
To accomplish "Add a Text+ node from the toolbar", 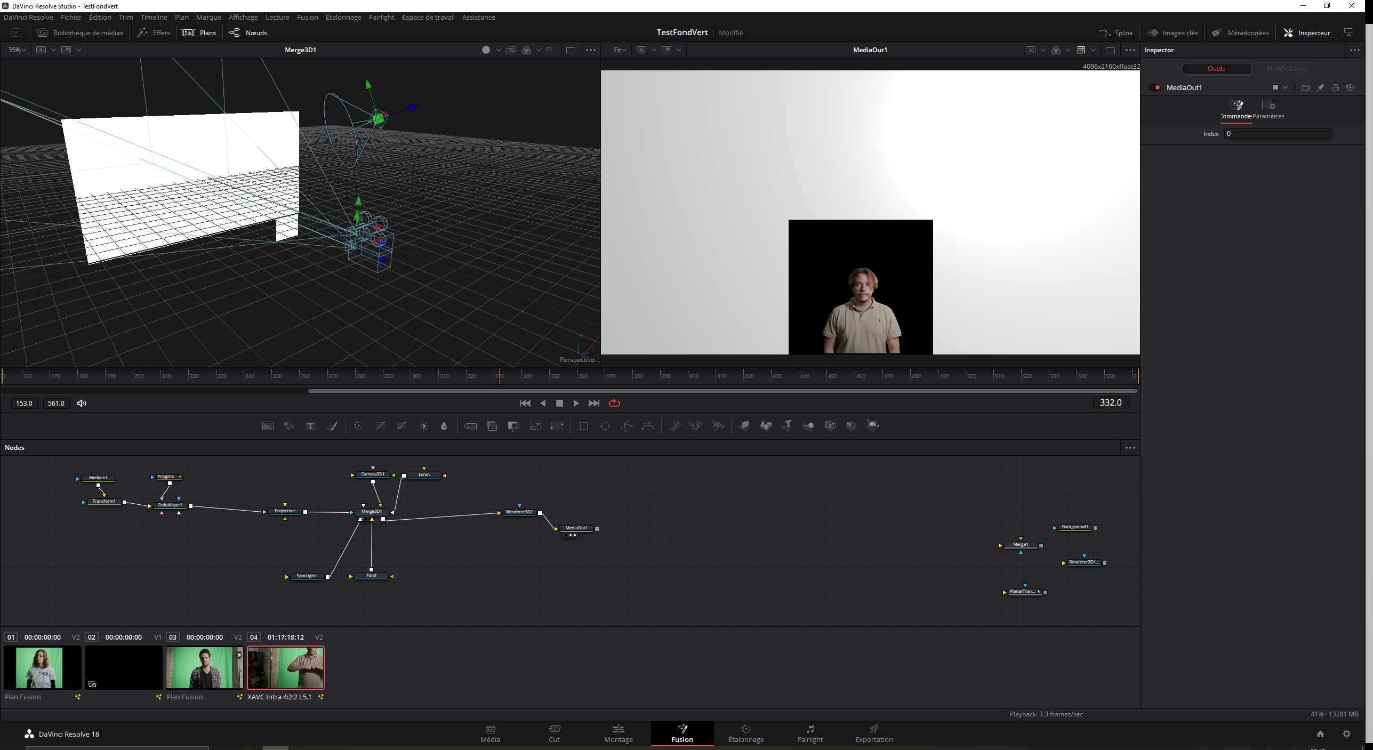I will 310,426.
